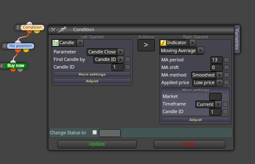
Task: Click yellow output dot under Condition node
Action: pyautogui.click(x=37, y=32)
